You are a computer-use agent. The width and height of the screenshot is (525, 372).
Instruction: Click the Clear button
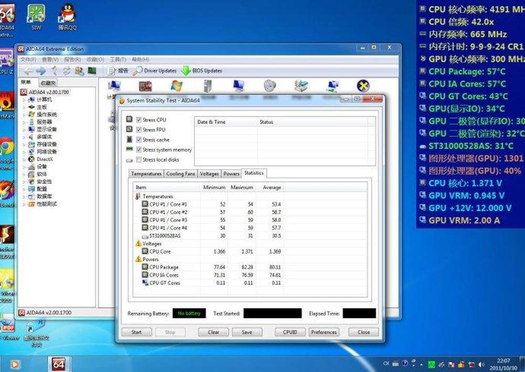tap(213, 332)
